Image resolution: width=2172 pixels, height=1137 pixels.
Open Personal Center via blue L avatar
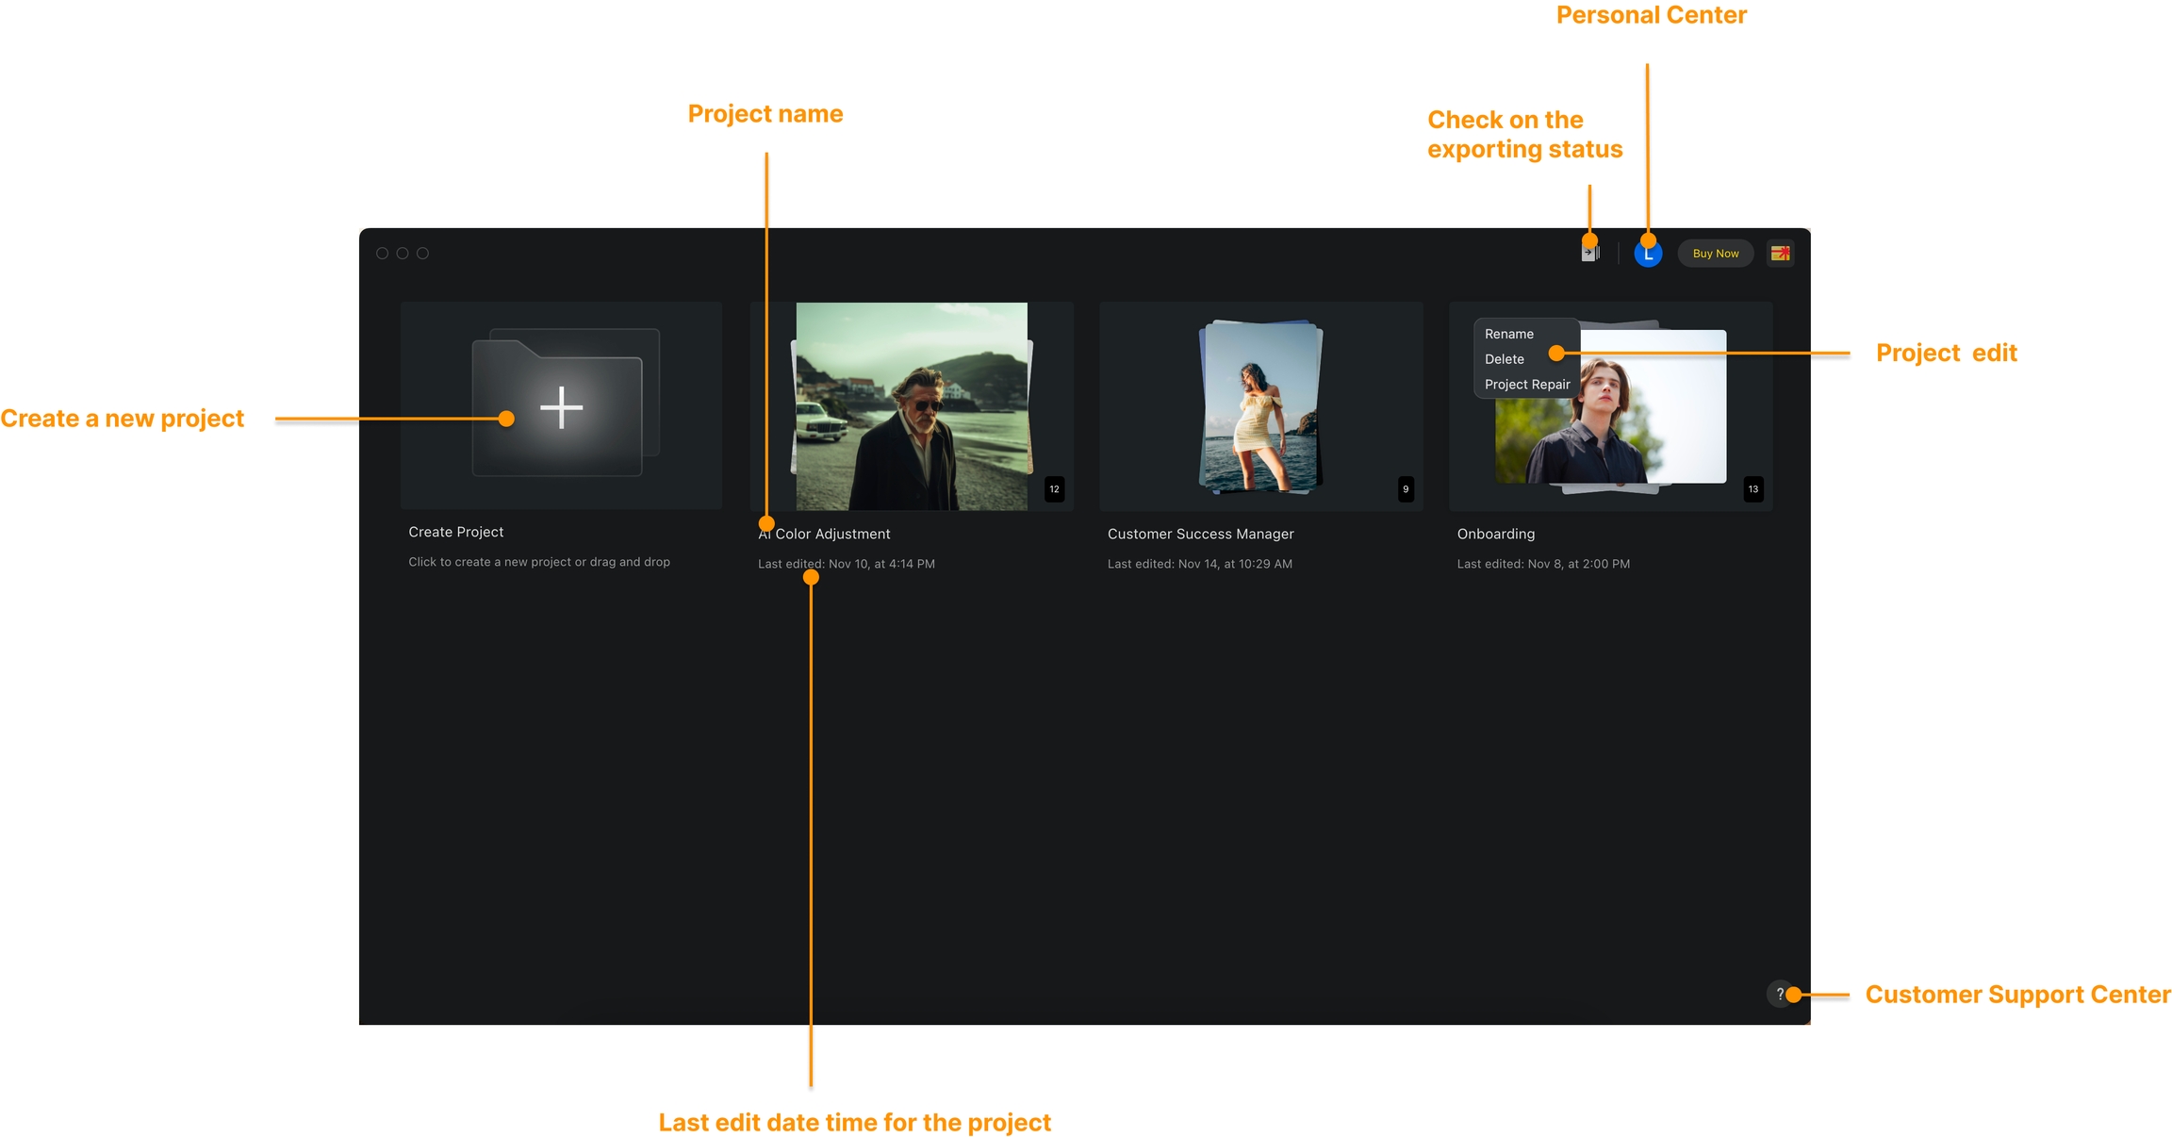point(1648,254)
